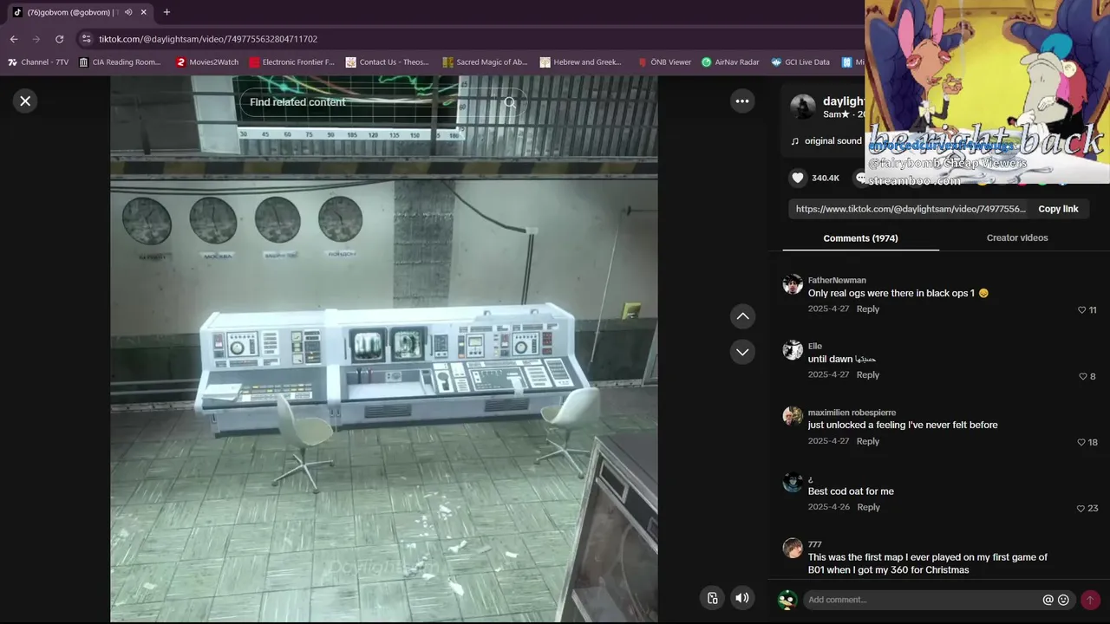
Task: Like the video with the heart icon
Action: coord(798,178)
